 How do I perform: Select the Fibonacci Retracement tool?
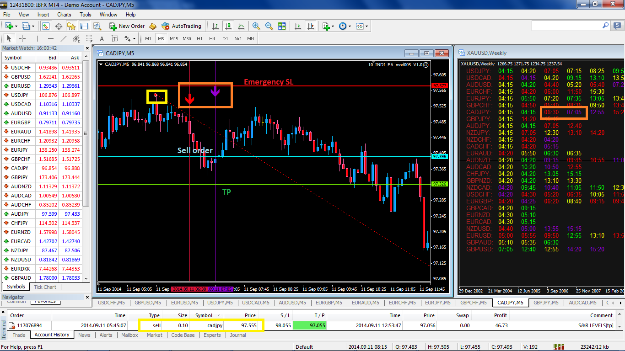point(89,39)
